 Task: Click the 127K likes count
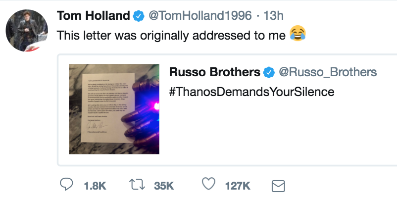pyautogui.click(x=238, y=186)
